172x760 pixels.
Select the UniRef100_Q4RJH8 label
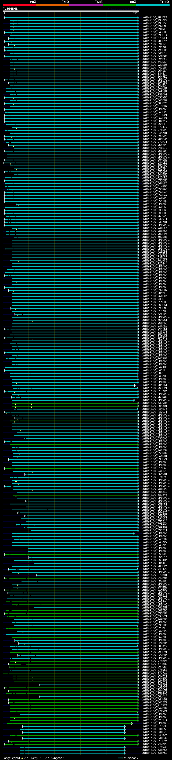tap(154, 367)
